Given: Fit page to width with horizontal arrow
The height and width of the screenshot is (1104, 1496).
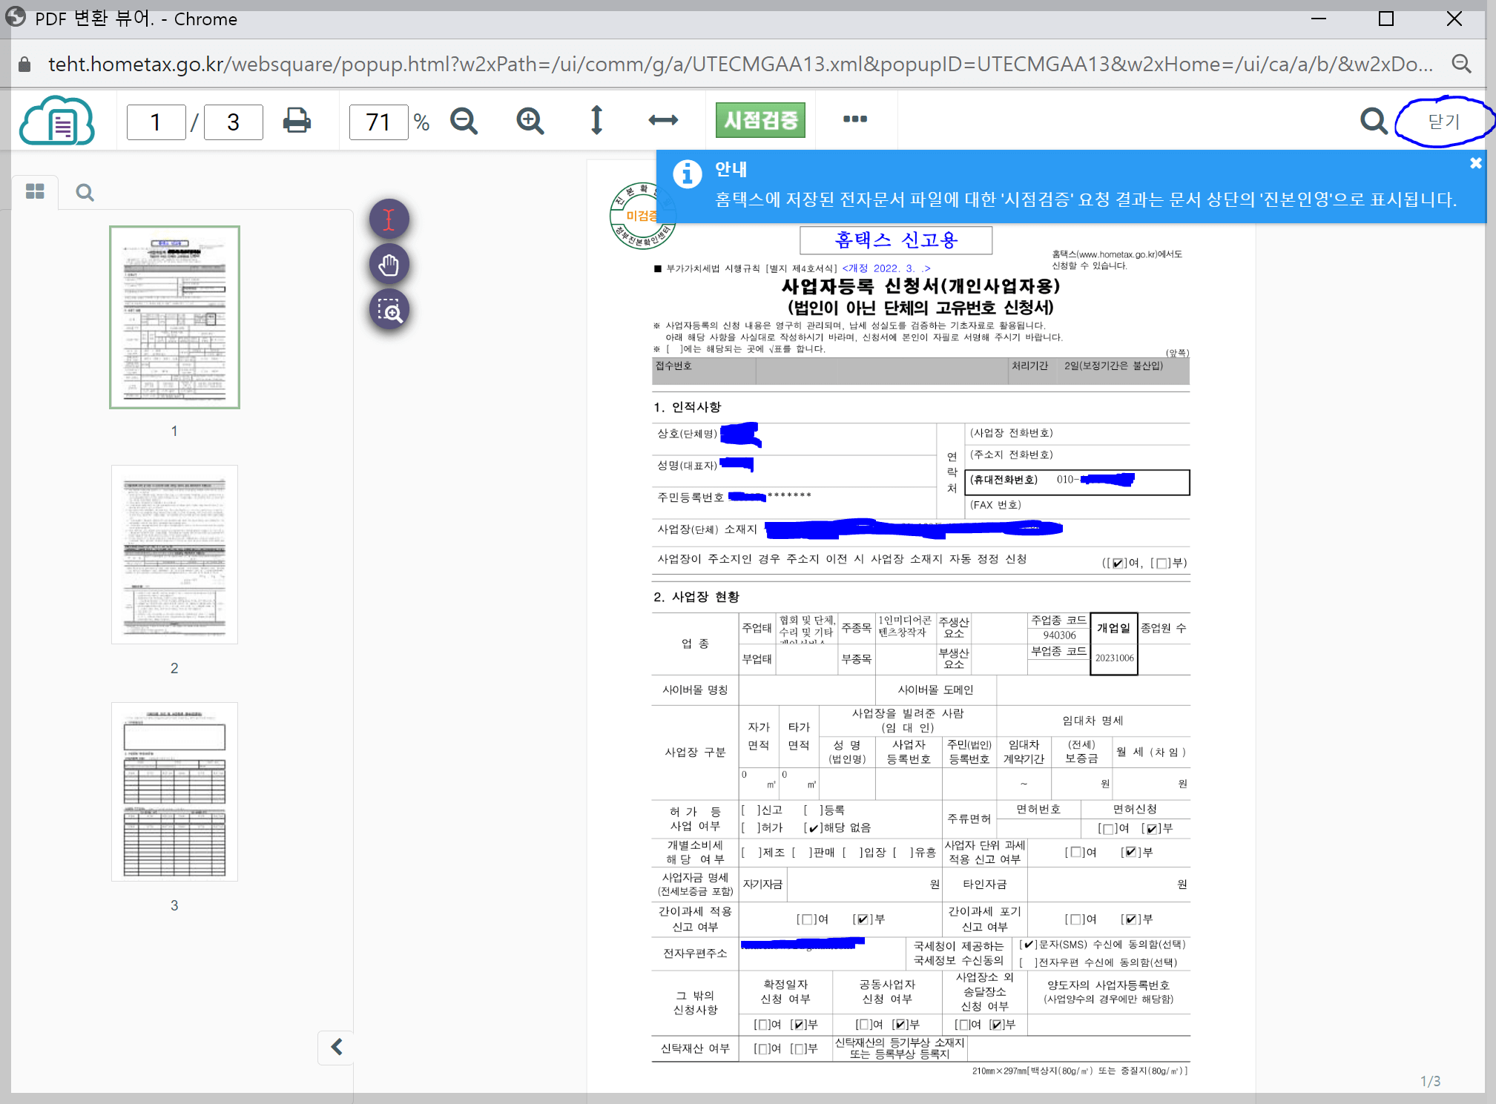Looking at the screenshot, I should [x=663, y=120].
